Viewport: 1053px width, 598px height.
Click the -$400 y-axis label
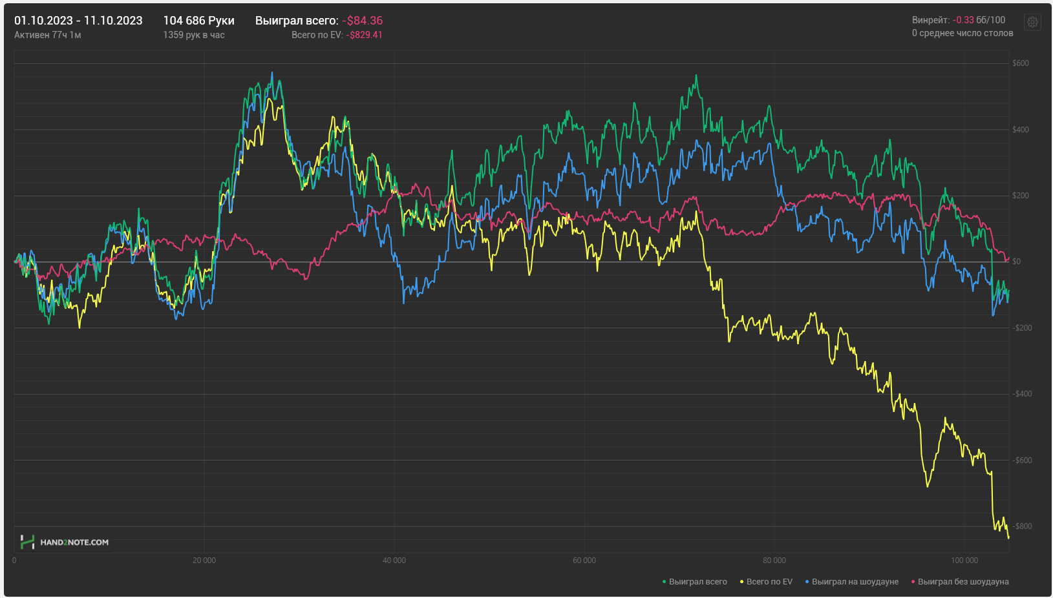(1022, 394)
